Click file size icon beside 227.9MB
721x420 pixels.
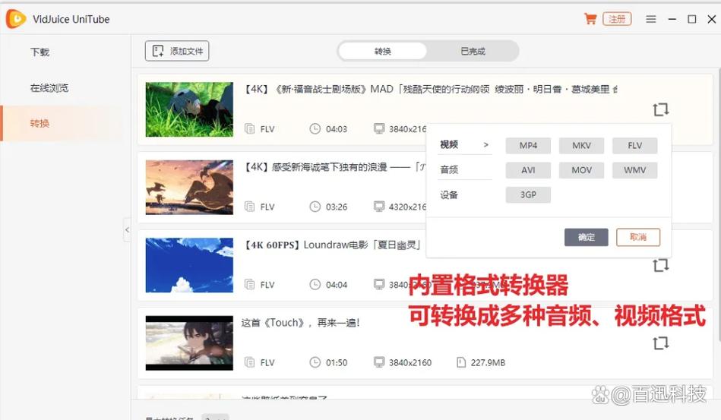(461, 362)
